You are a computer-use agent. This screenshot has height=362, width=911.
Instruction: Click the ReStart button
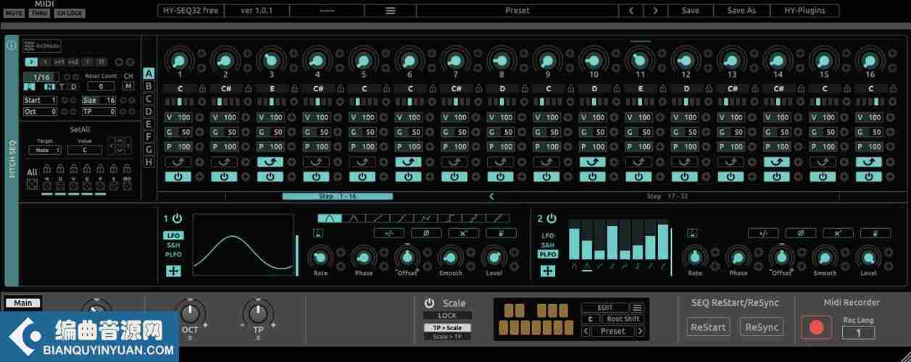(x=708, y=327)
